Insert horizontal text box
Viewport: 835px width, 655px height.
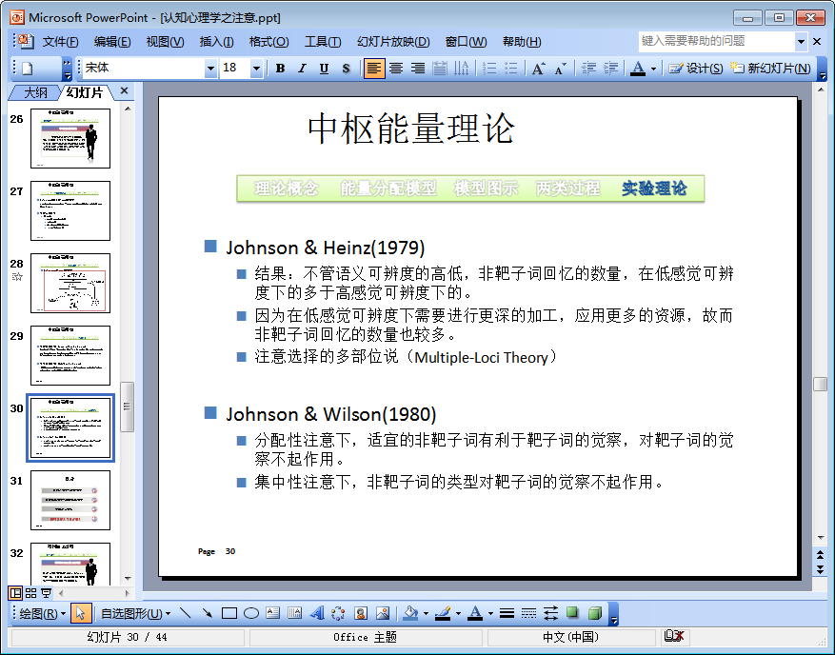pyautogui.click(x=272, y=613)
